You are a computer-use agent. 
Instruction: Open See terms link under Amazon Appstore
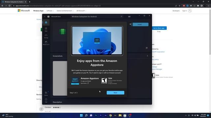pyautogui.click(x=84, y=83)
